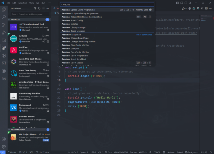This screenshot has height=154, width=214.
Task: Click the filter extensions funnel icon
Action: [x=35, y=8]
